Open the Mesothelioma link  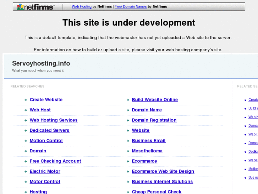147,151
